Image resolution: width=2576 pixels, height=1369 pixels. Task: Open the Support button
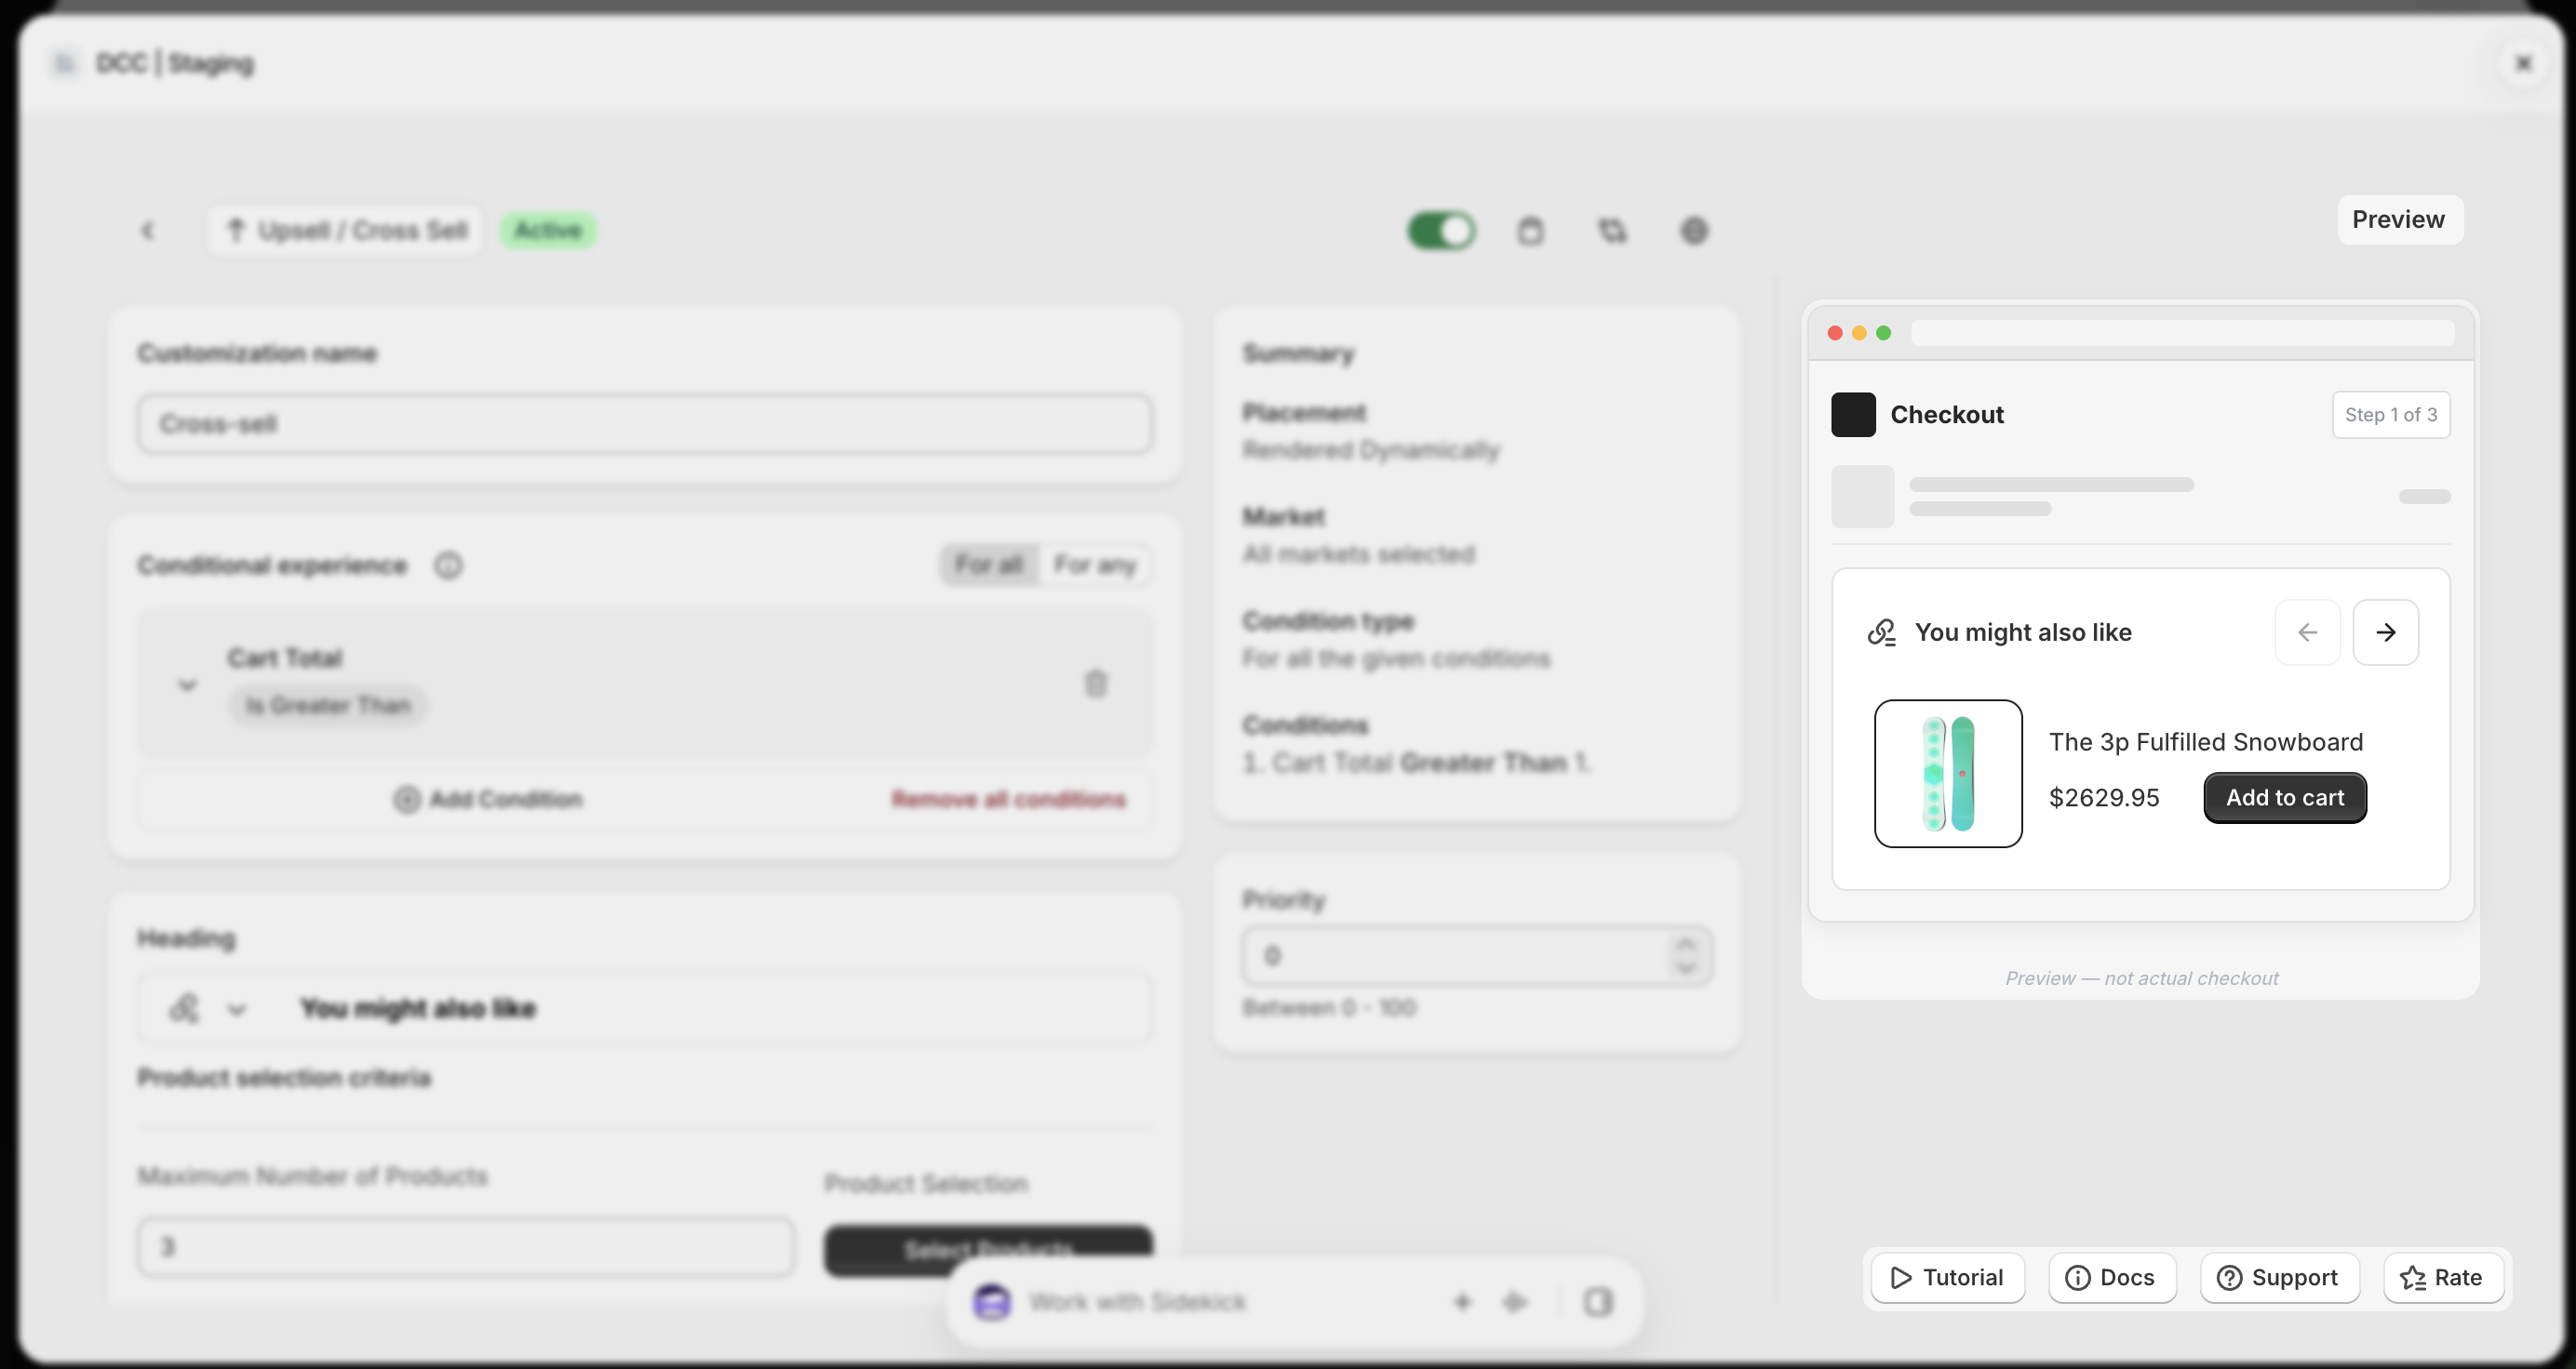click(2279, 1277)
